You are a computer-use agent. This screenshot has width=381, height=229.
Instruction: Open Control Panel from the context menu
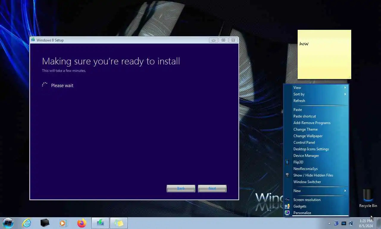click(x=316, y=143)
